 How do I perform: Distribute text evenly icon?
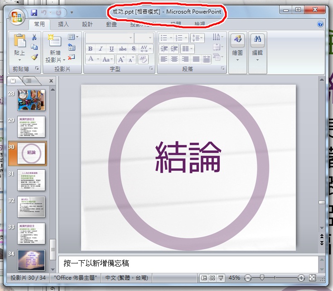(206, 59)
